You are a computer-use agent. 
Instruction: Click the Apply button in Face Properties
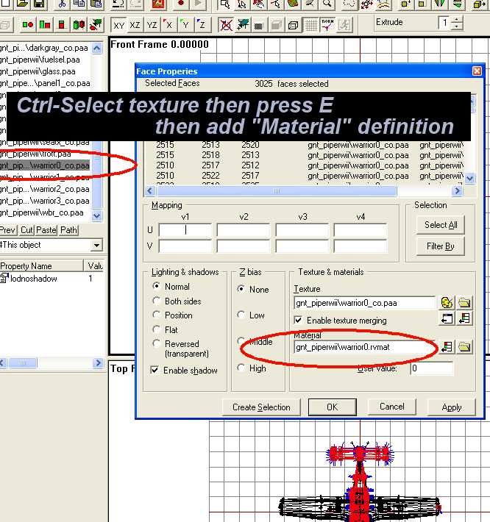pyautogui.click(x=452, y=407)
